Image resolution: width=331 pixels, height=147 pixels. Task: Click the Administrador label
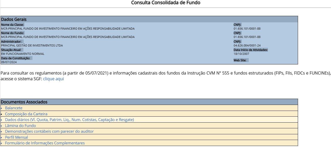click(11, 42)
